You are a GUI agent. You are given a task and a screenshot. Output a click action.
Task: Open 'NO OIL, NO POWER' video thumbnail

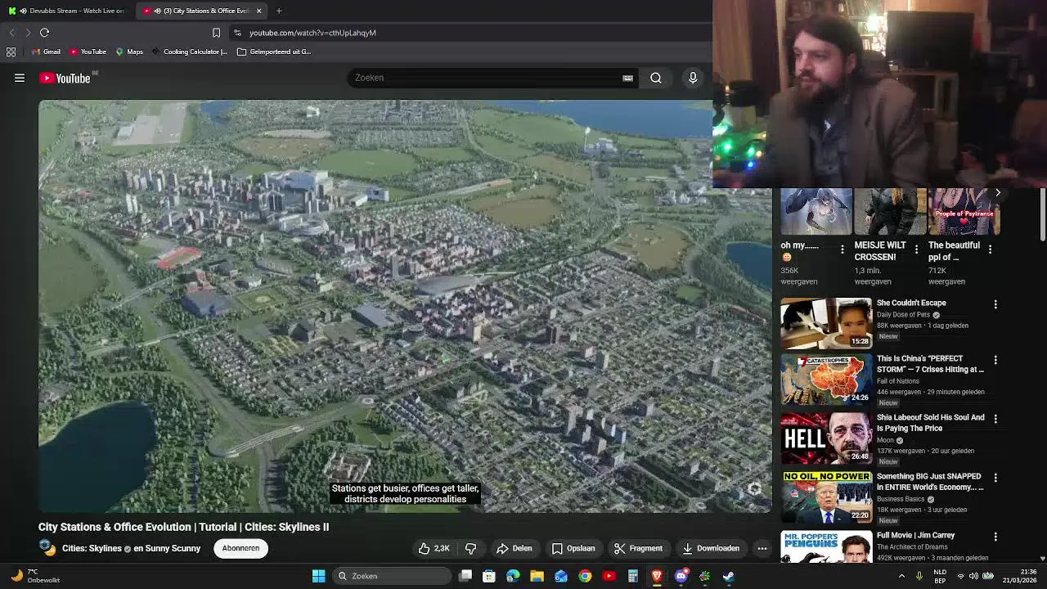(x=826, y=497)
